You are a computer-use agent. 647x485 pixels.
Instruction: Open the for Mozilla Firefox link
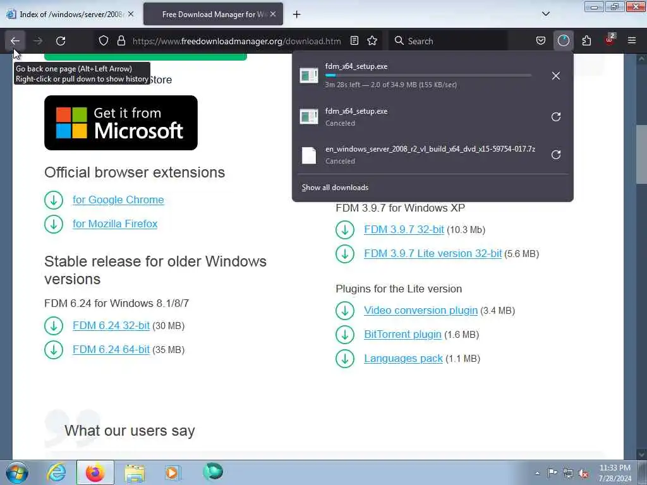click(x=115, y=224)
